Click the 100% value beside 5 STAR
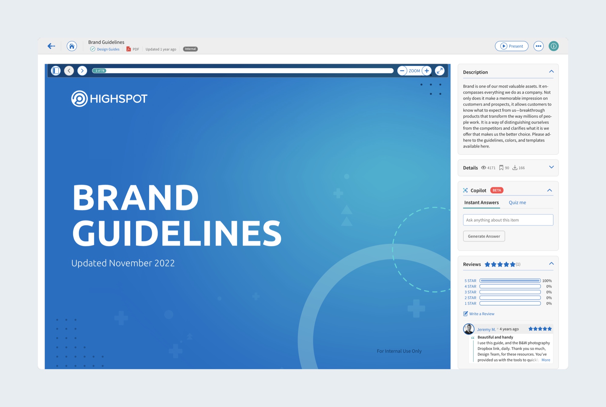The height and width of the screenshot is (407, 606). tap(547, 281)
